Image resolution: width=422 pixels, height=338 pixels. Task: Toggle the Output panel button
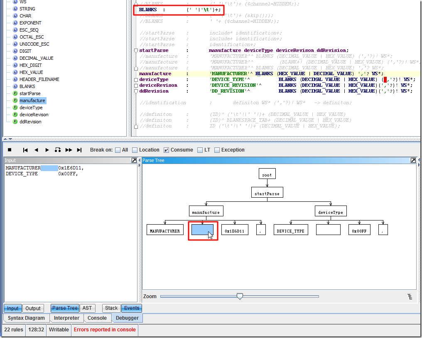(33, 308)
